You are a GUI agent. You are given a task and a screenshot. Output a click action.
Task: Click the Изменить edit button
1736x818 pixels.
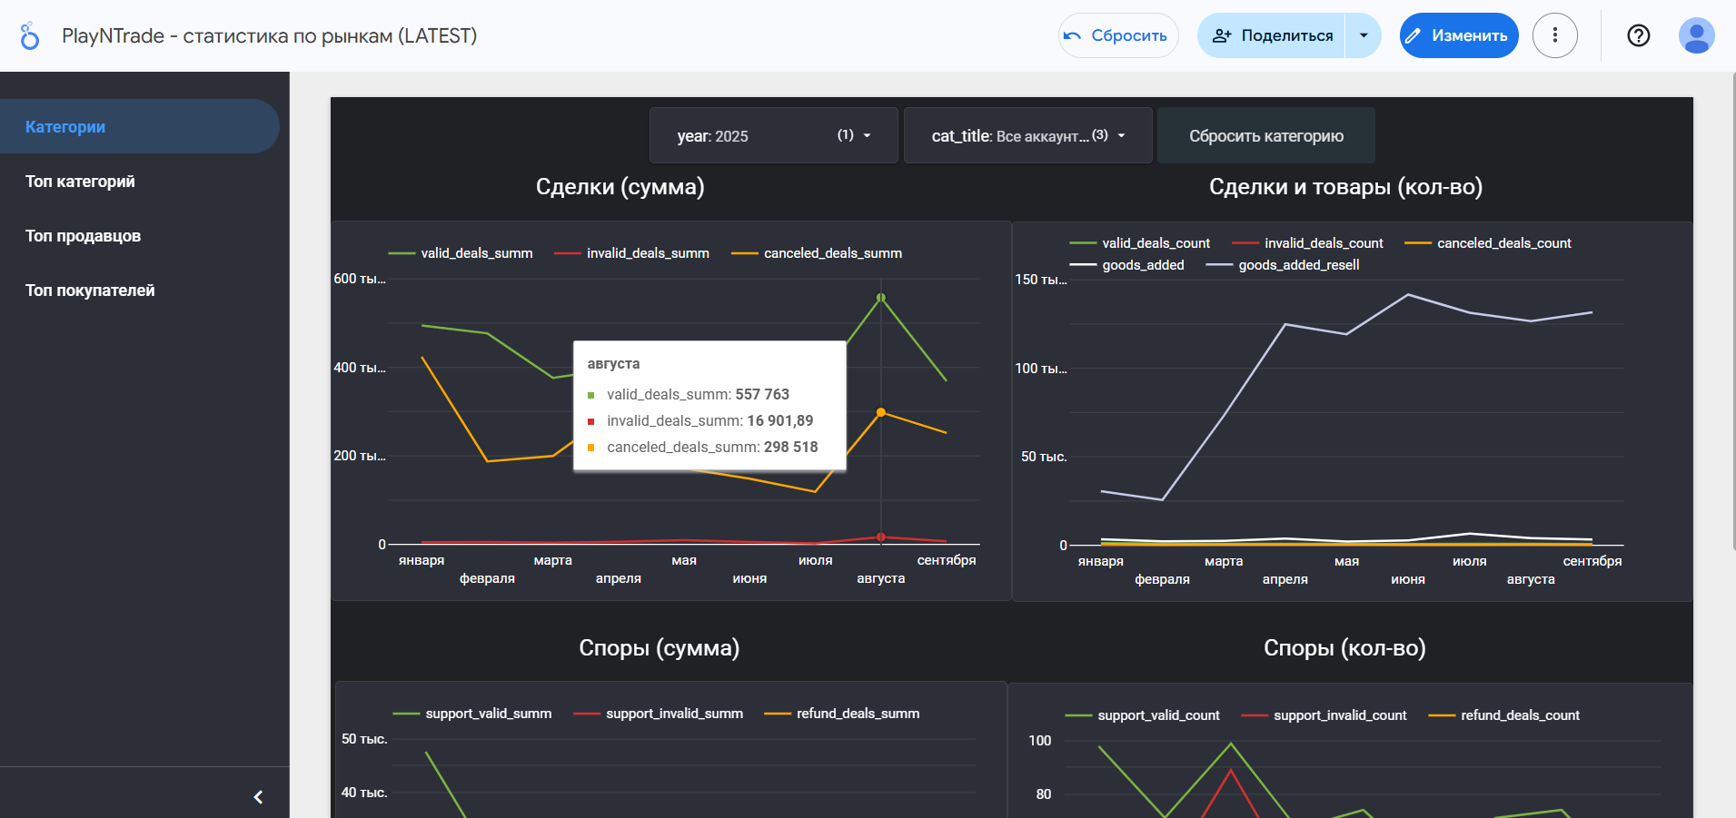1458,35
